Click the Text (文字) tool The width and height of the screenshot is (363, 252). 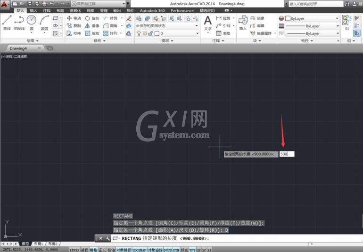(x=207, y=23)
